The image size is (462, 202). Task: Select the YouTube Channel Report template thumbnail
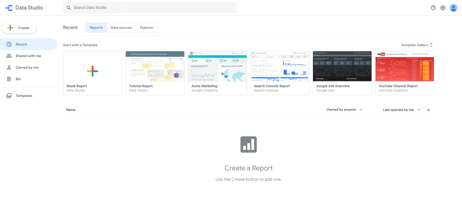(405, 66)
